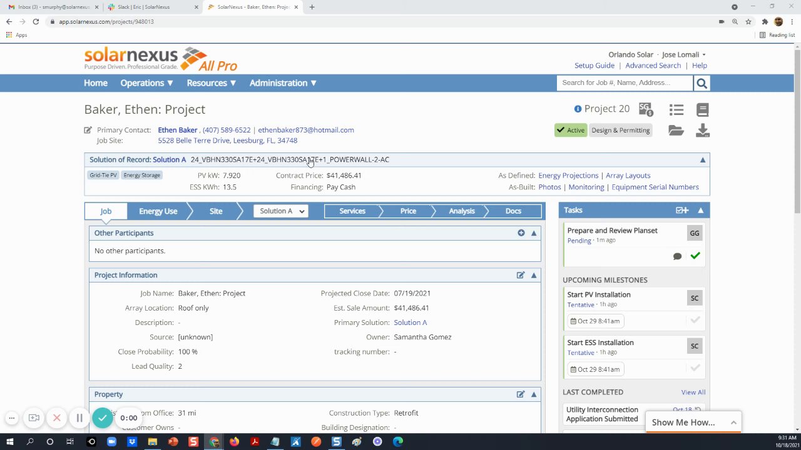Screen dimensions: 801x450
Task: Open recorder more options ellipsis
Action: (11, 417)
